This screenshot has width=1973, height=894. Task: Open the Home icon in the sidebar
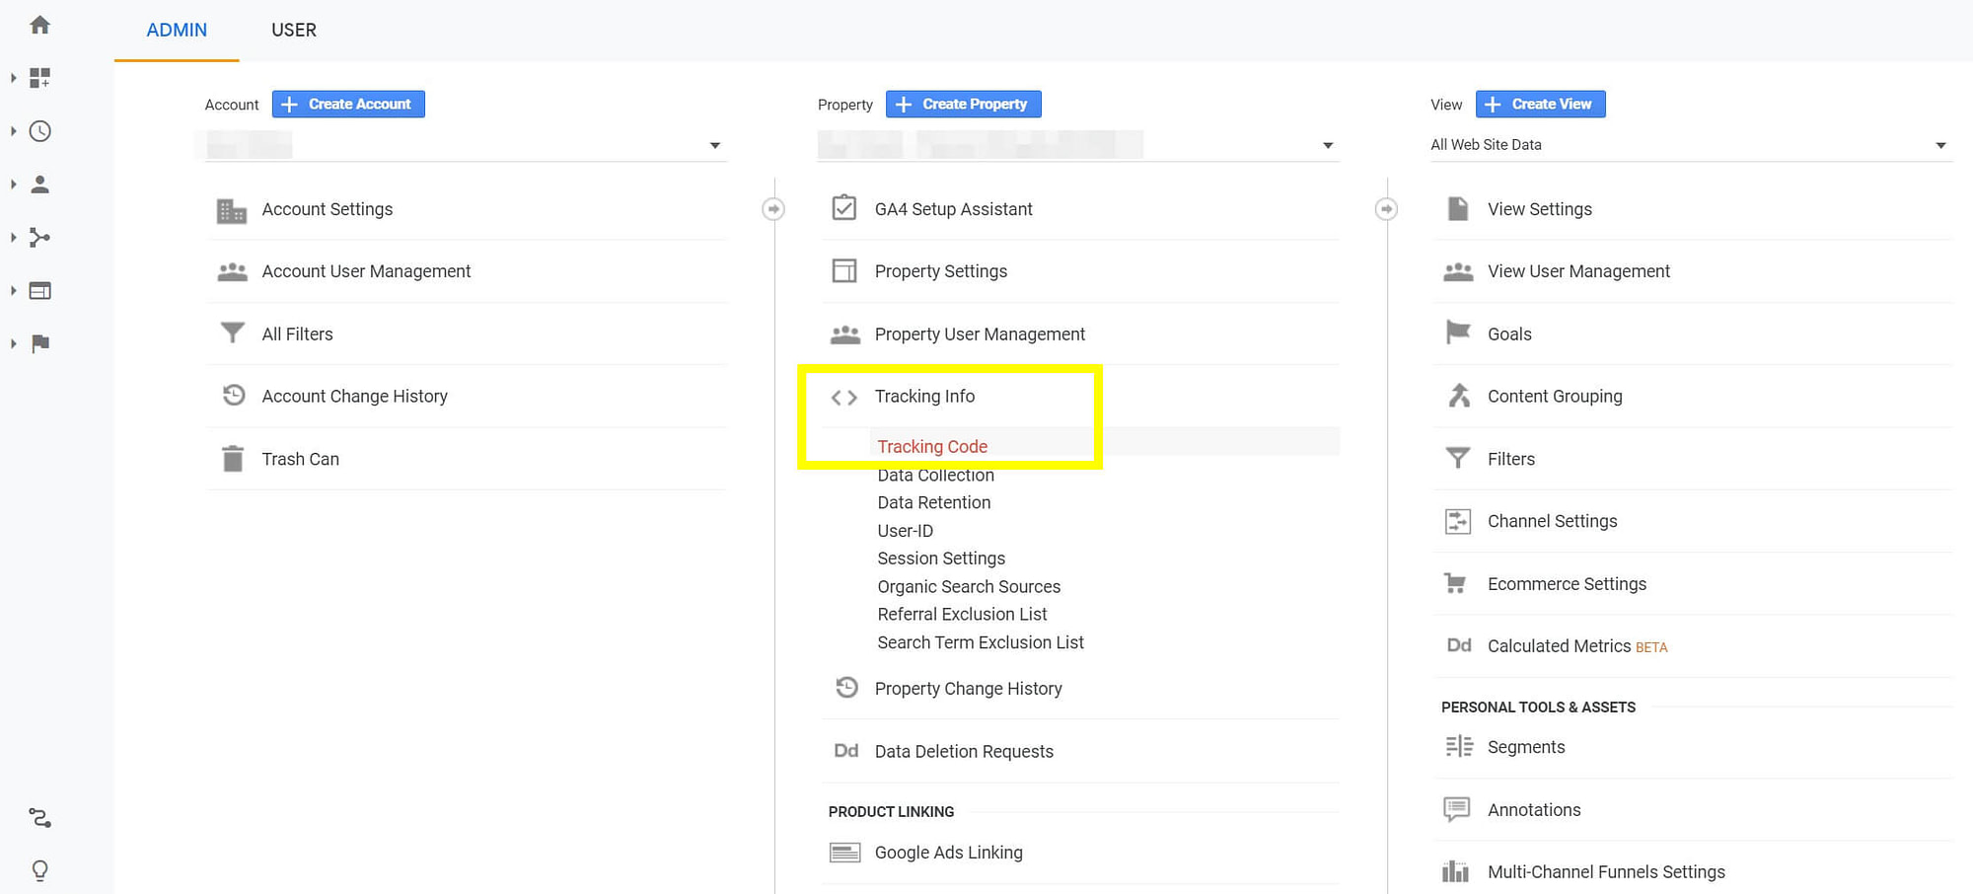[39, 25]
